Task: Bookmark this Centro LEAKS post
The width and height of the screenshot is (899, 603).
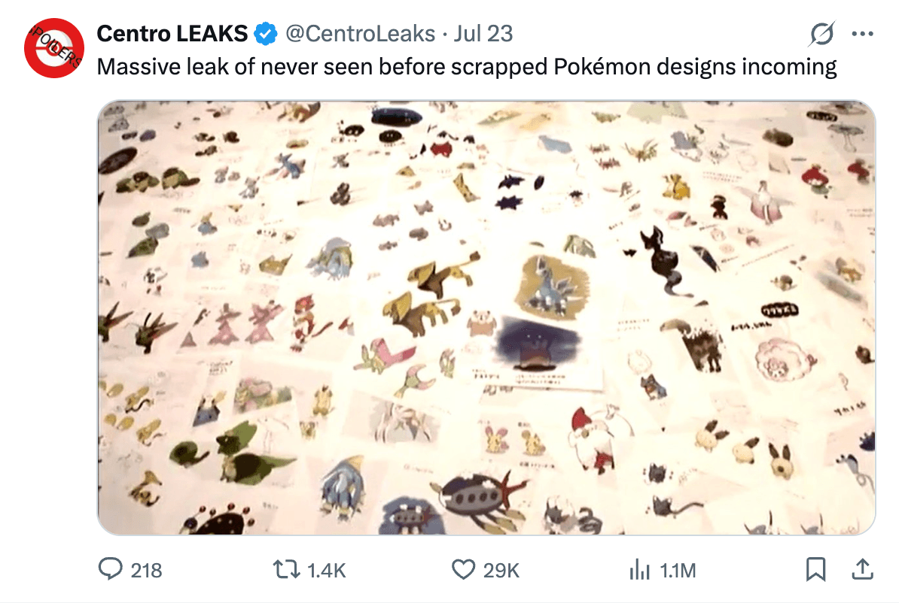Action: (x=816, y=569)
